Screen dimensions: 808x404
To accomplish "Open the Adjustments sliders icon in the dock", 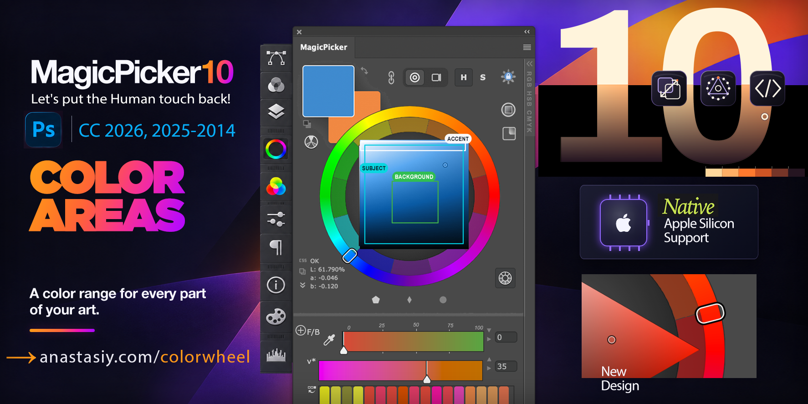I will (x=276, y=219).
